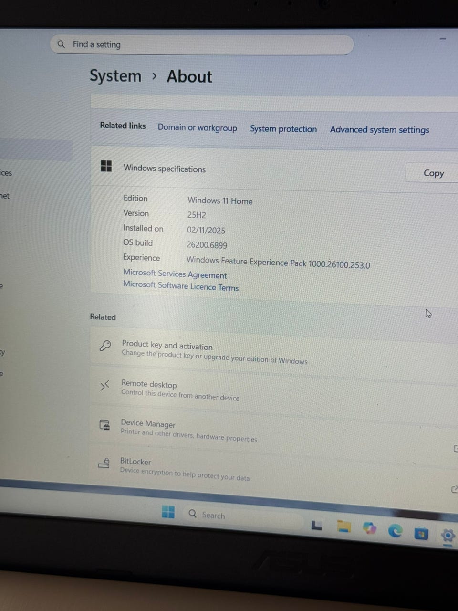Open the Start menu from the taskbar

(x=168, y=512)
